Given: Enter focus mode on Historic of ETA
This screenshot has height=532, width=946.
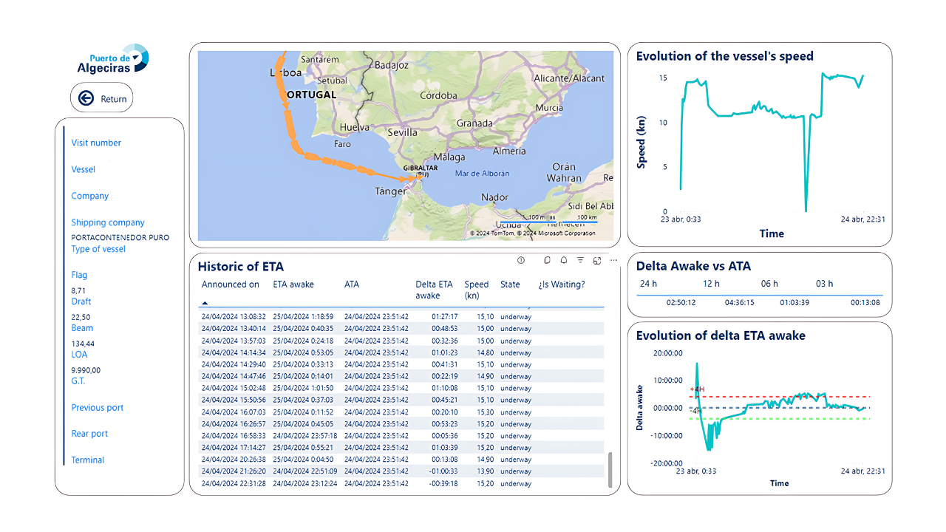Looking at the screenshot, I should tap(597, 260).
